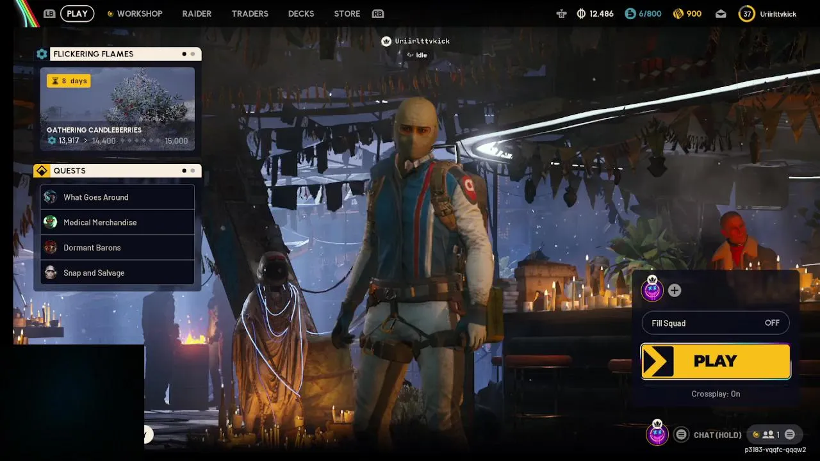
Task: Select the STORE tab
Action: point(347,13)
